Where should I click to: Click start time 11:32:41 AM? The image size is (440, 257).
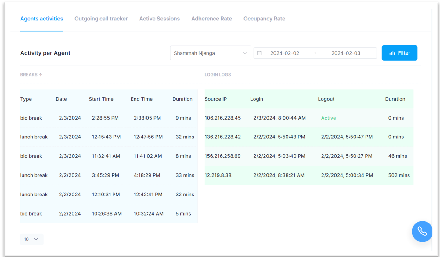pyautogui.click(x=106, y=156)
